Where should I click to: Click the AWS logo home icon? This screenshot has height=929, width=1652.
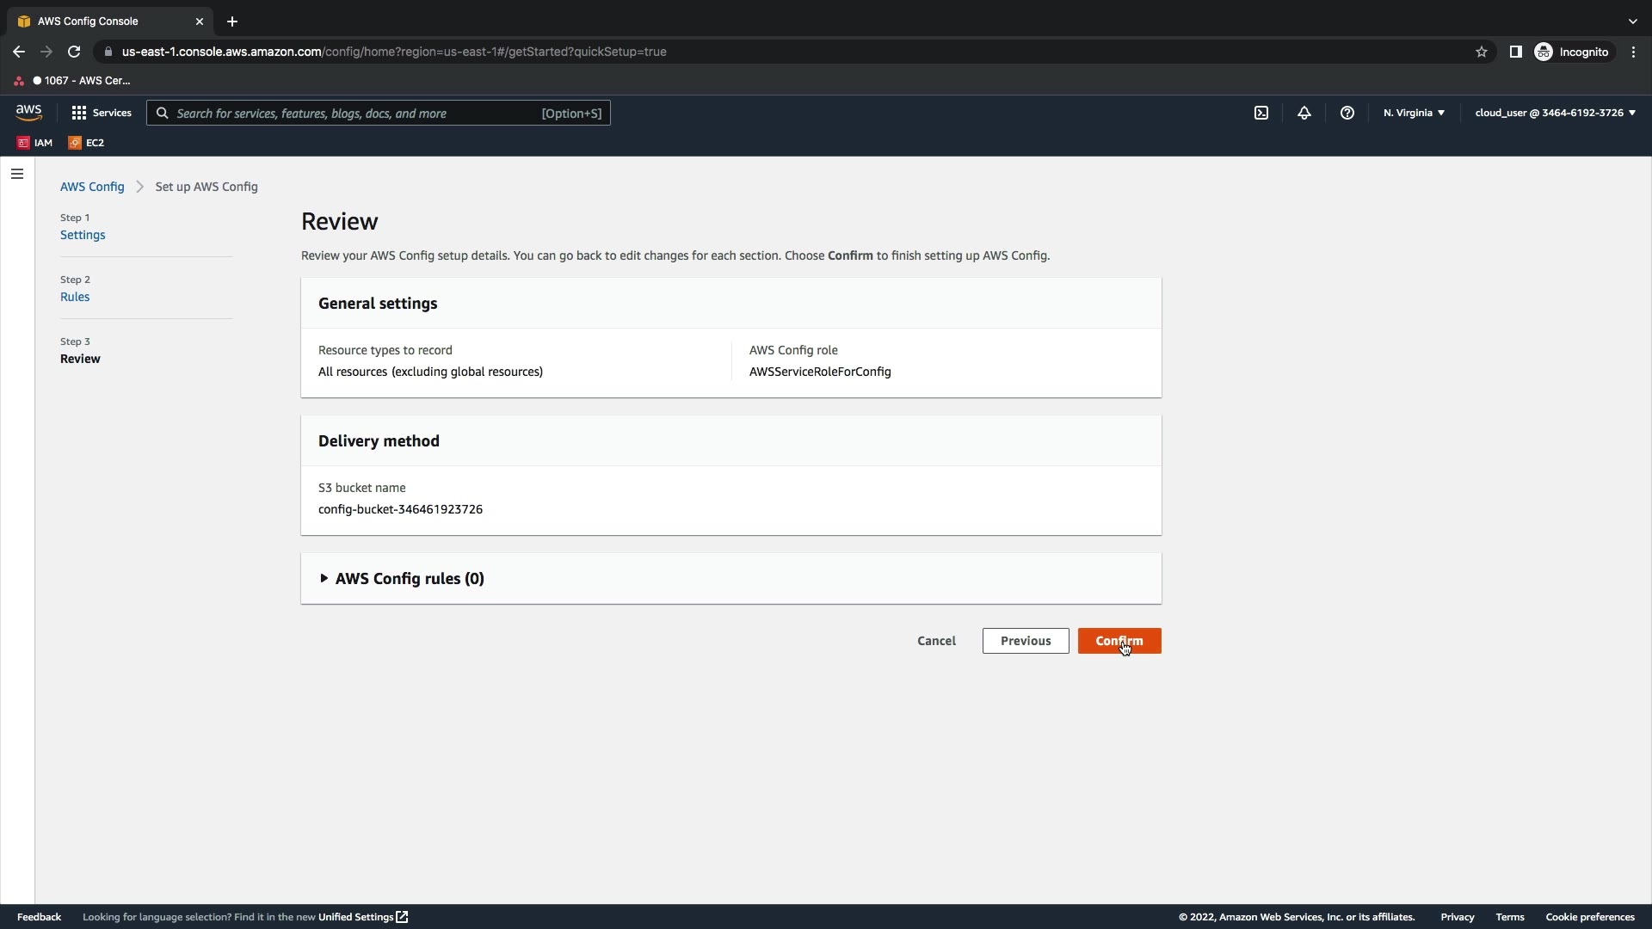tap(28, 113)
